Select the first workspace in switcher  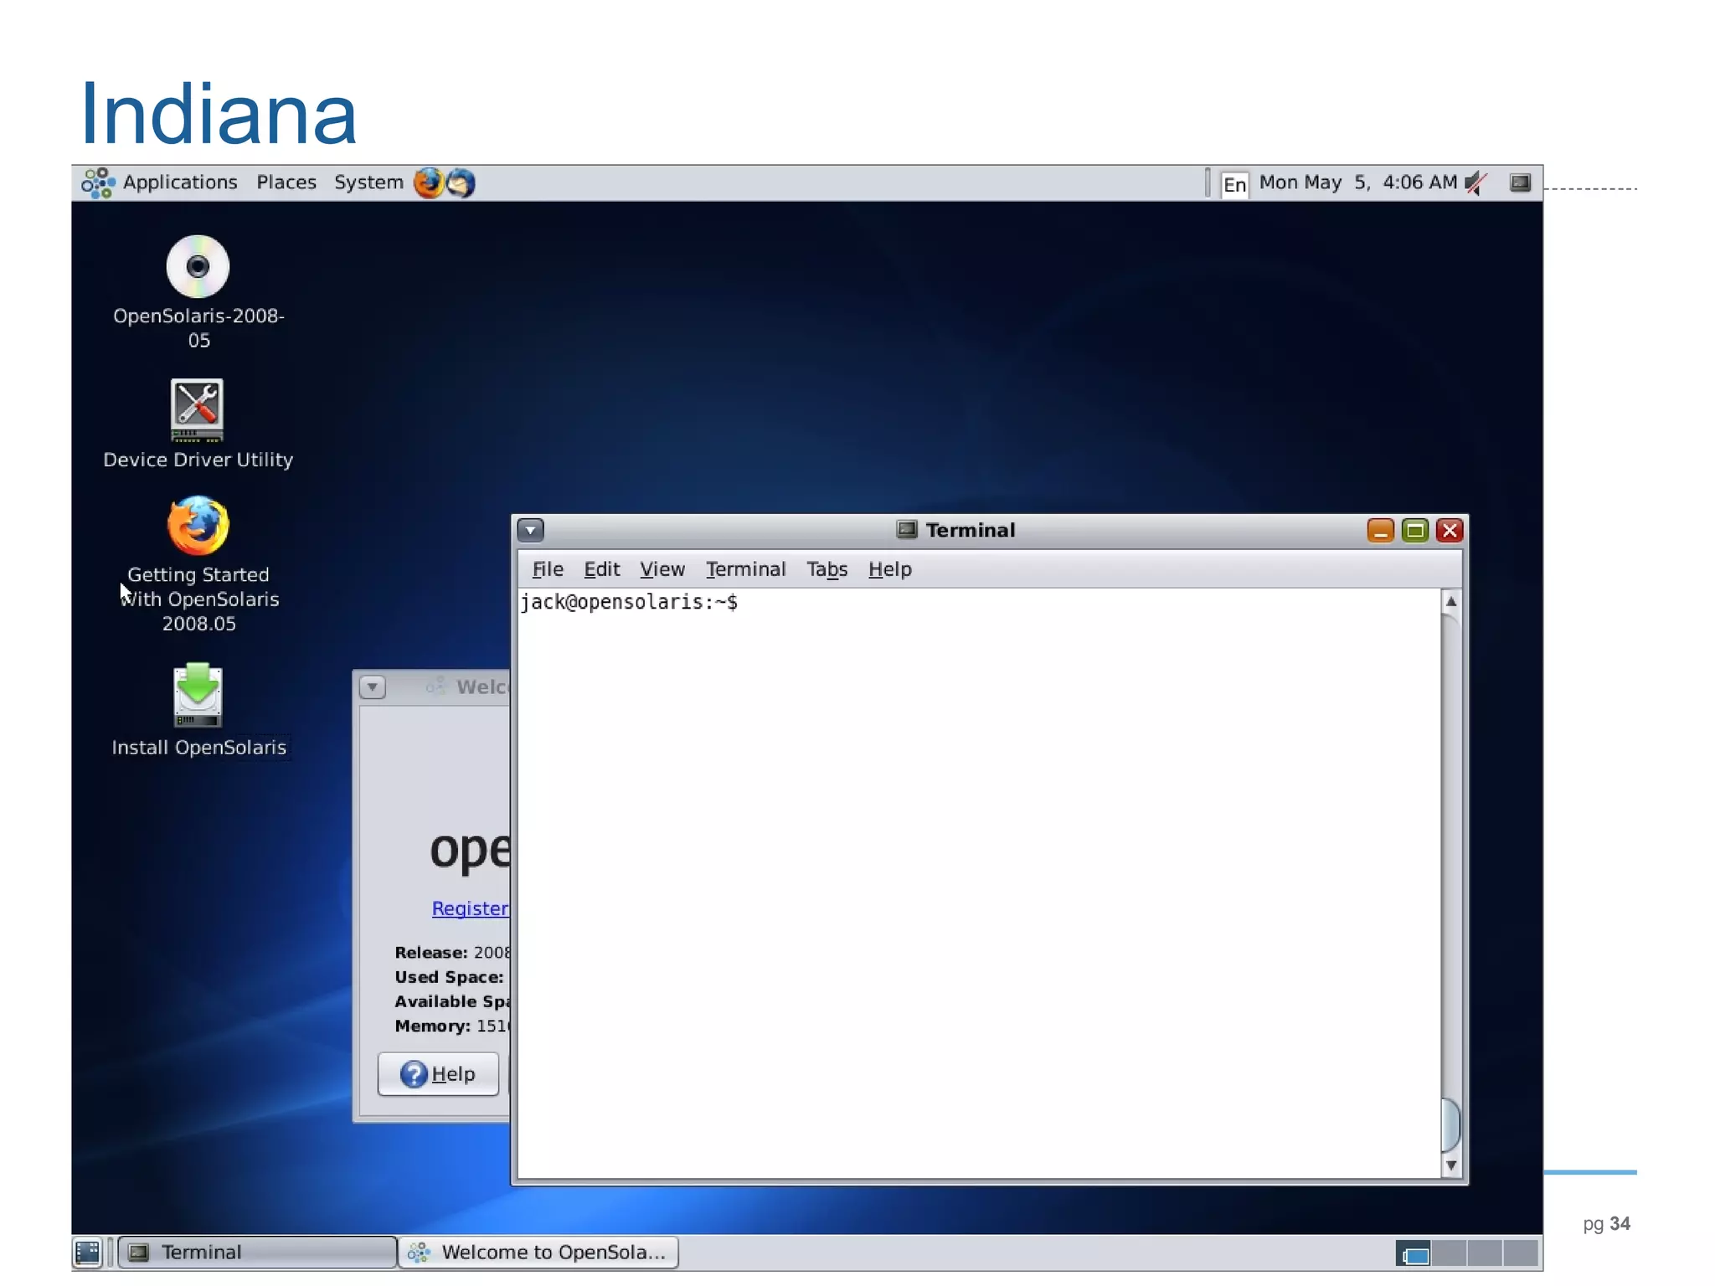click(x=1414, y=1253)
